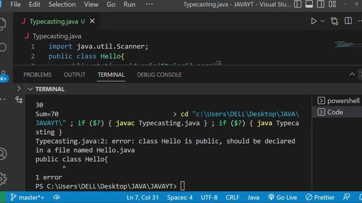Click the editor minimap
Image resolution: width=362 pixels, height=203 pixels.
(x=348, y=45)
